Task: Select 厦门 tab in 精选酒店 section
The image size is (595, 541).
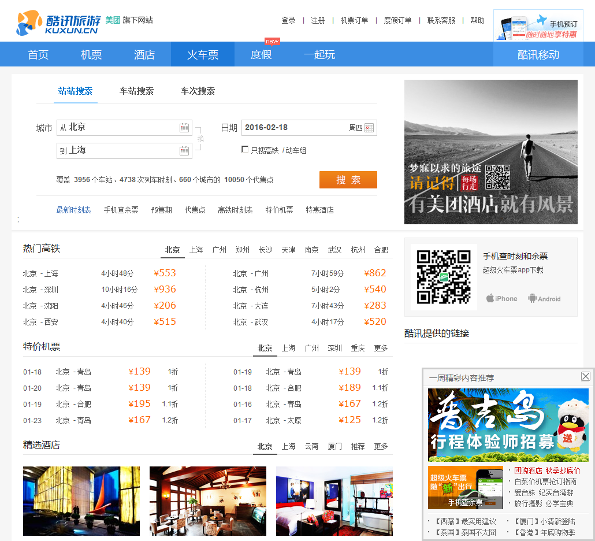Action: [x=334, y=446]
